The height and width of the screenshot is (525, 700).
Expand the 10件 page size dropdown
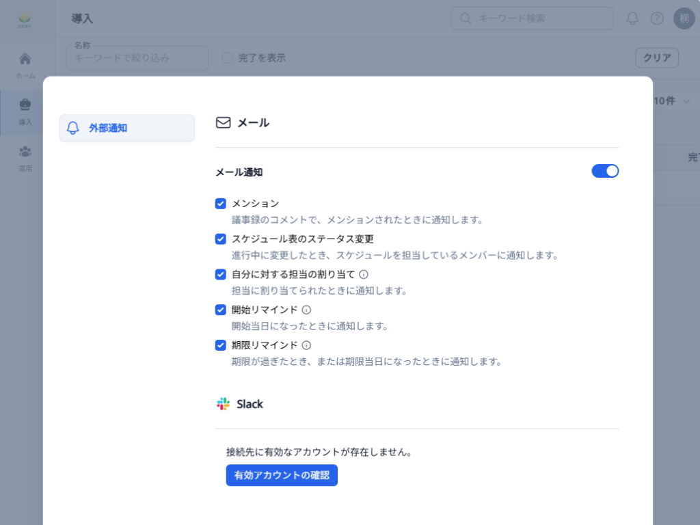[x=673, y=101]
